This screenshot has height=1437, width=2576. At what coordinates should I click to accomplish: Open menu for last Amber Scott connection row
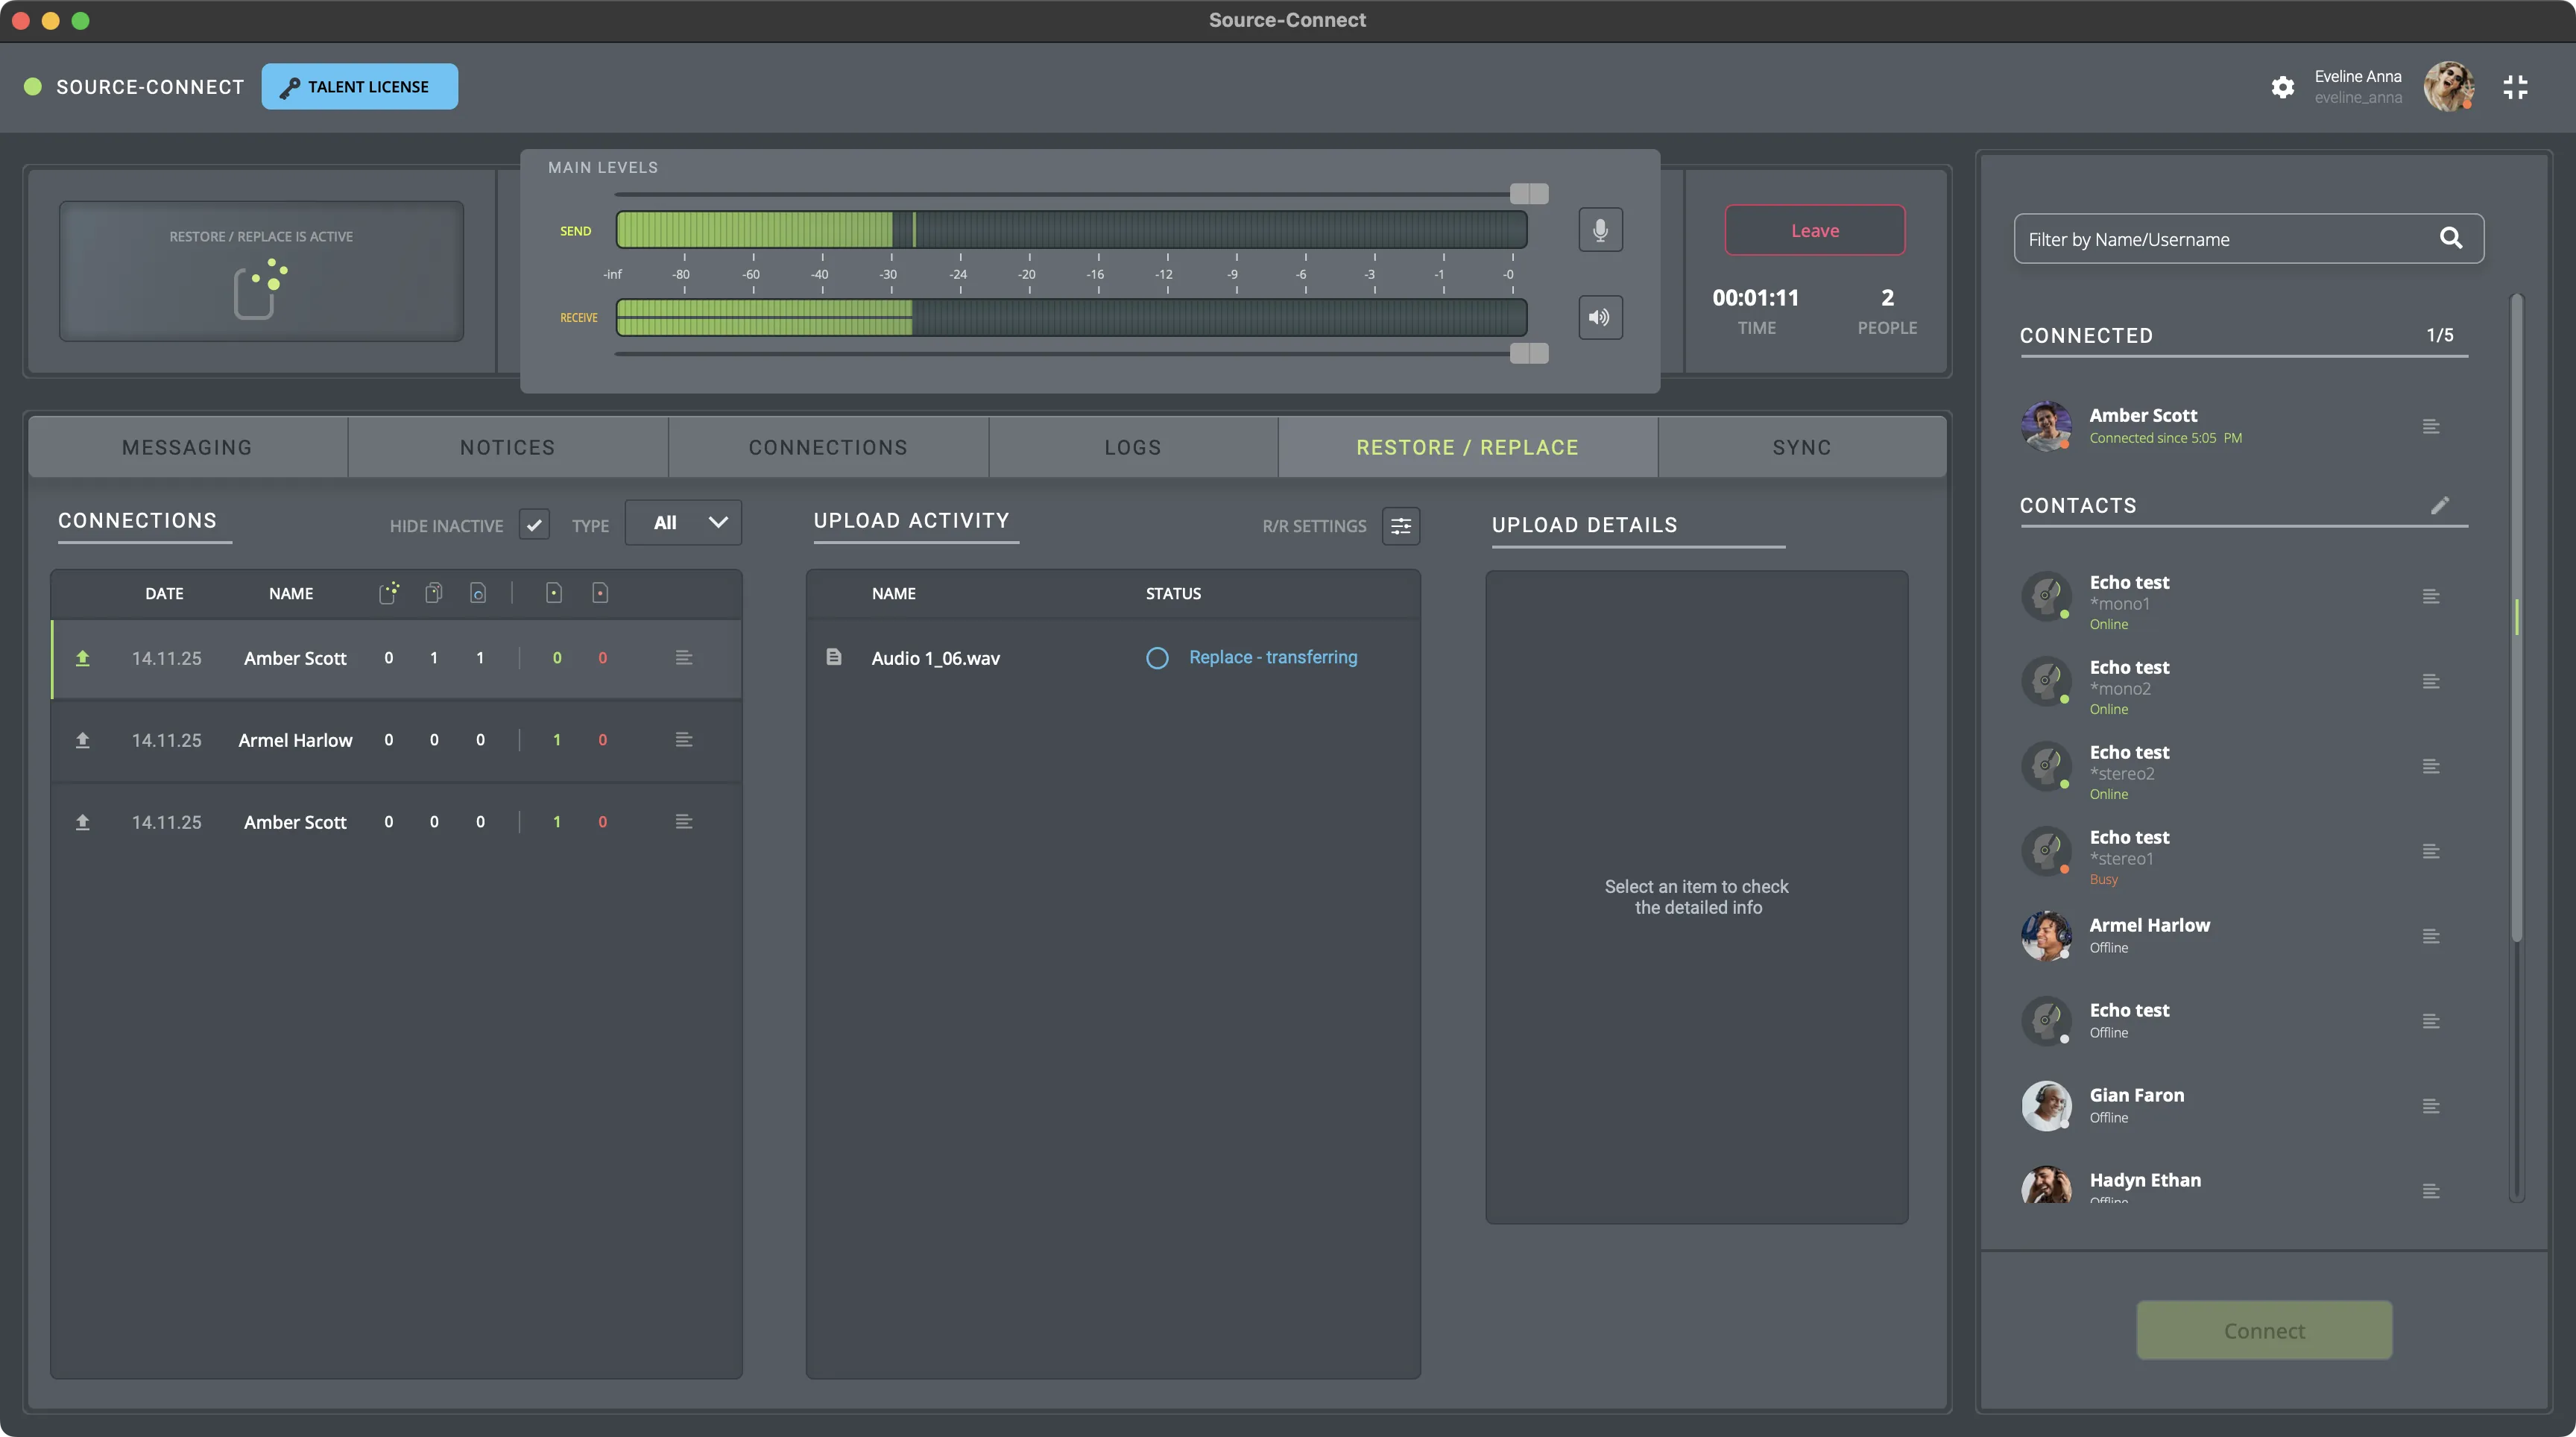pos(684,822)
